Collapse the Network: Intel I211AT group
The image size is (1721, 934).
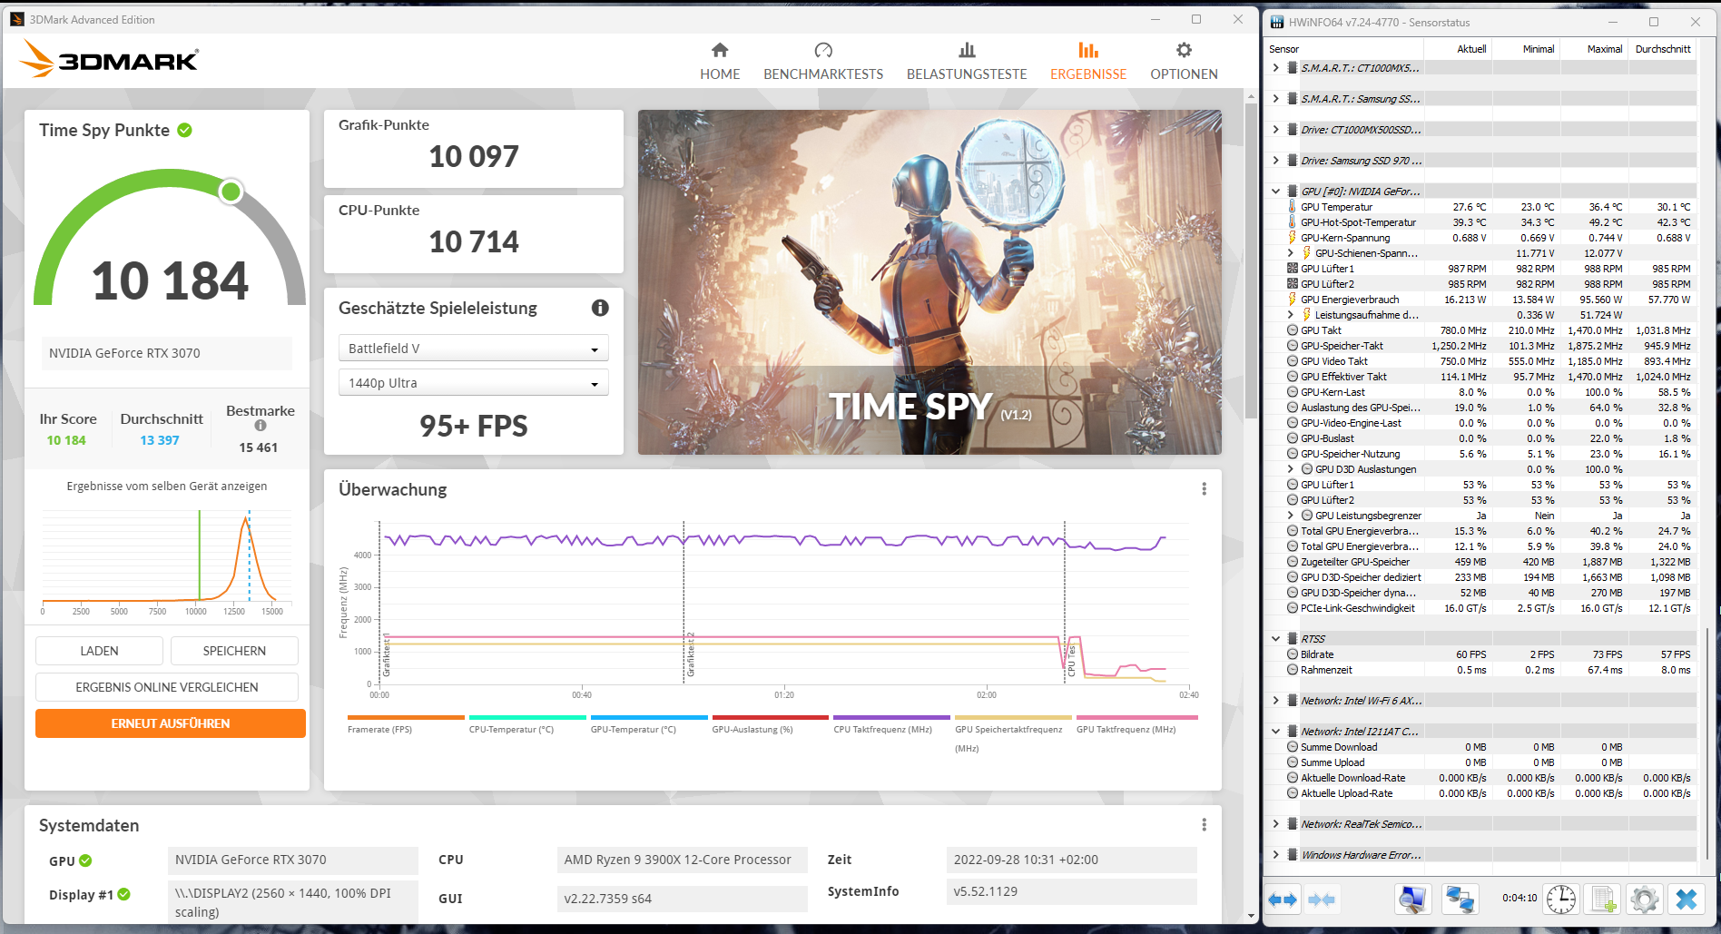tap(1275, 732)
